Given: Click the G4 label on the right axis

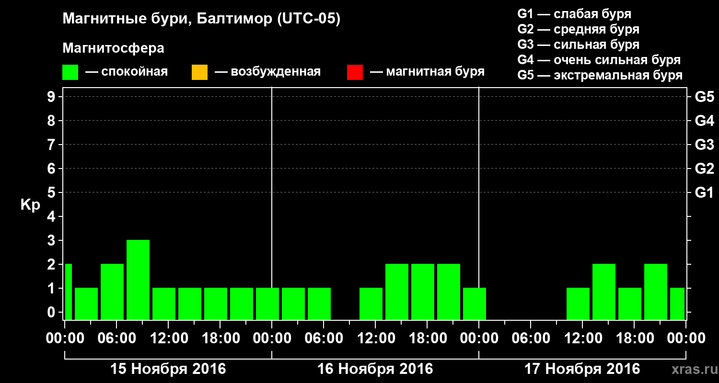Looking at the screenshot, I should click(x=704, y=121).
